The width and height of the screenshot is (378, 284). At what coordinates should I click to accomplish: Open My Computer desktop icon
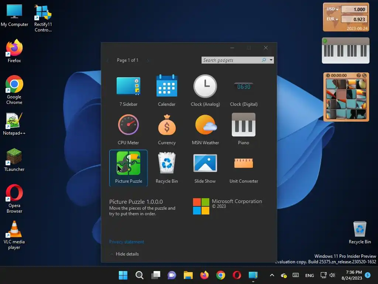14,15
